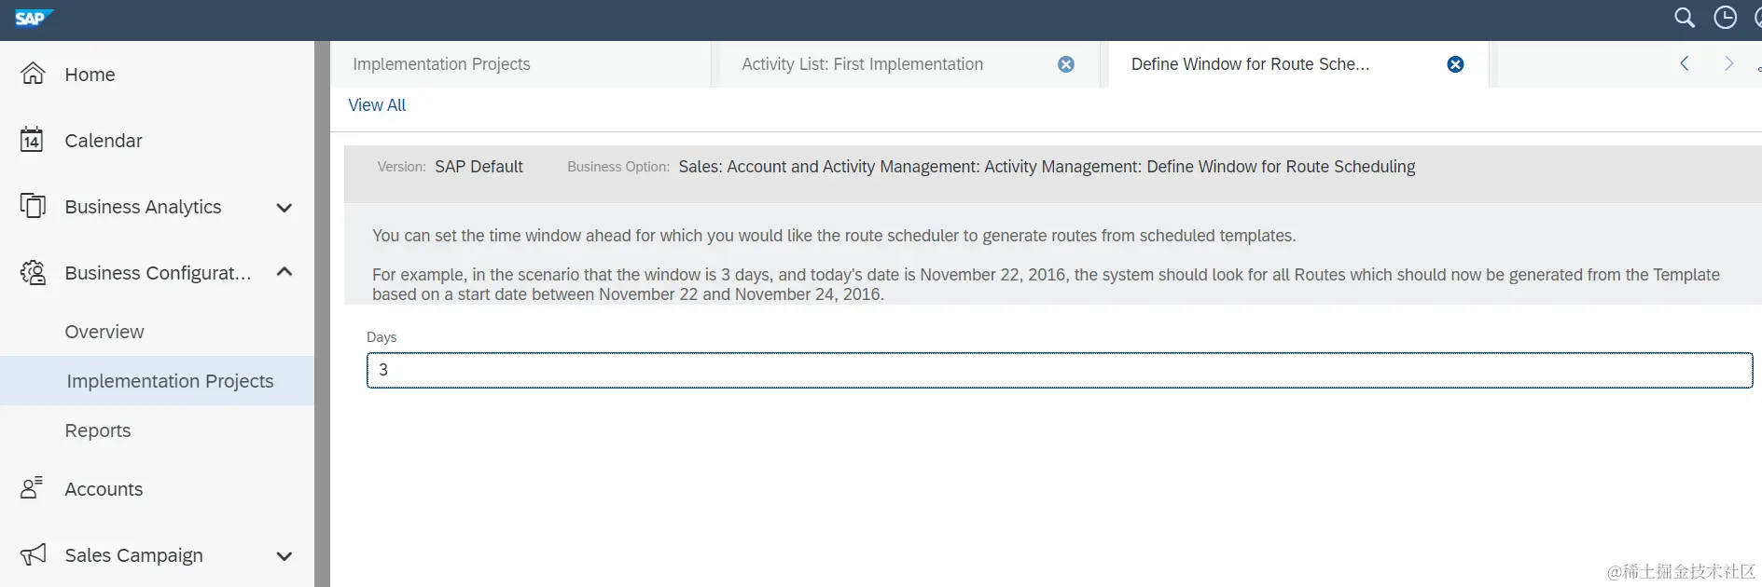Image resolution: width=1762 pixels, height=587 pixels.
Task: Click the Home house icon
Action: (33, 74)
